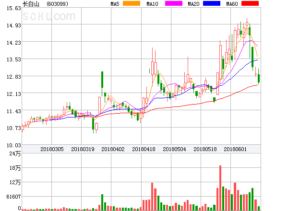The image size is (288, 211).
Task: Click the 24万 volume axis label
Action: click(15, 153)
